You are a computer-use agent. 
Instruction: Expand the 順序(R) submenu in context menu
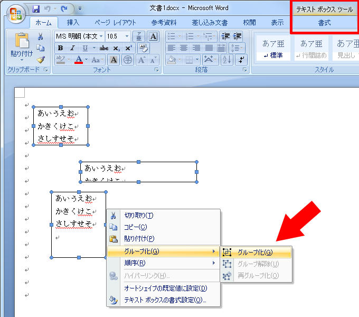(x=163, y=263)
